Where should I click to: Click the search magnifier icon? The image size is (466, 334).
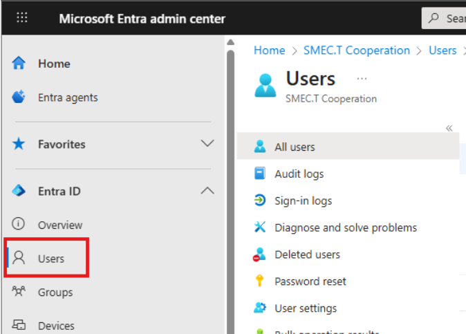(434, 18)
